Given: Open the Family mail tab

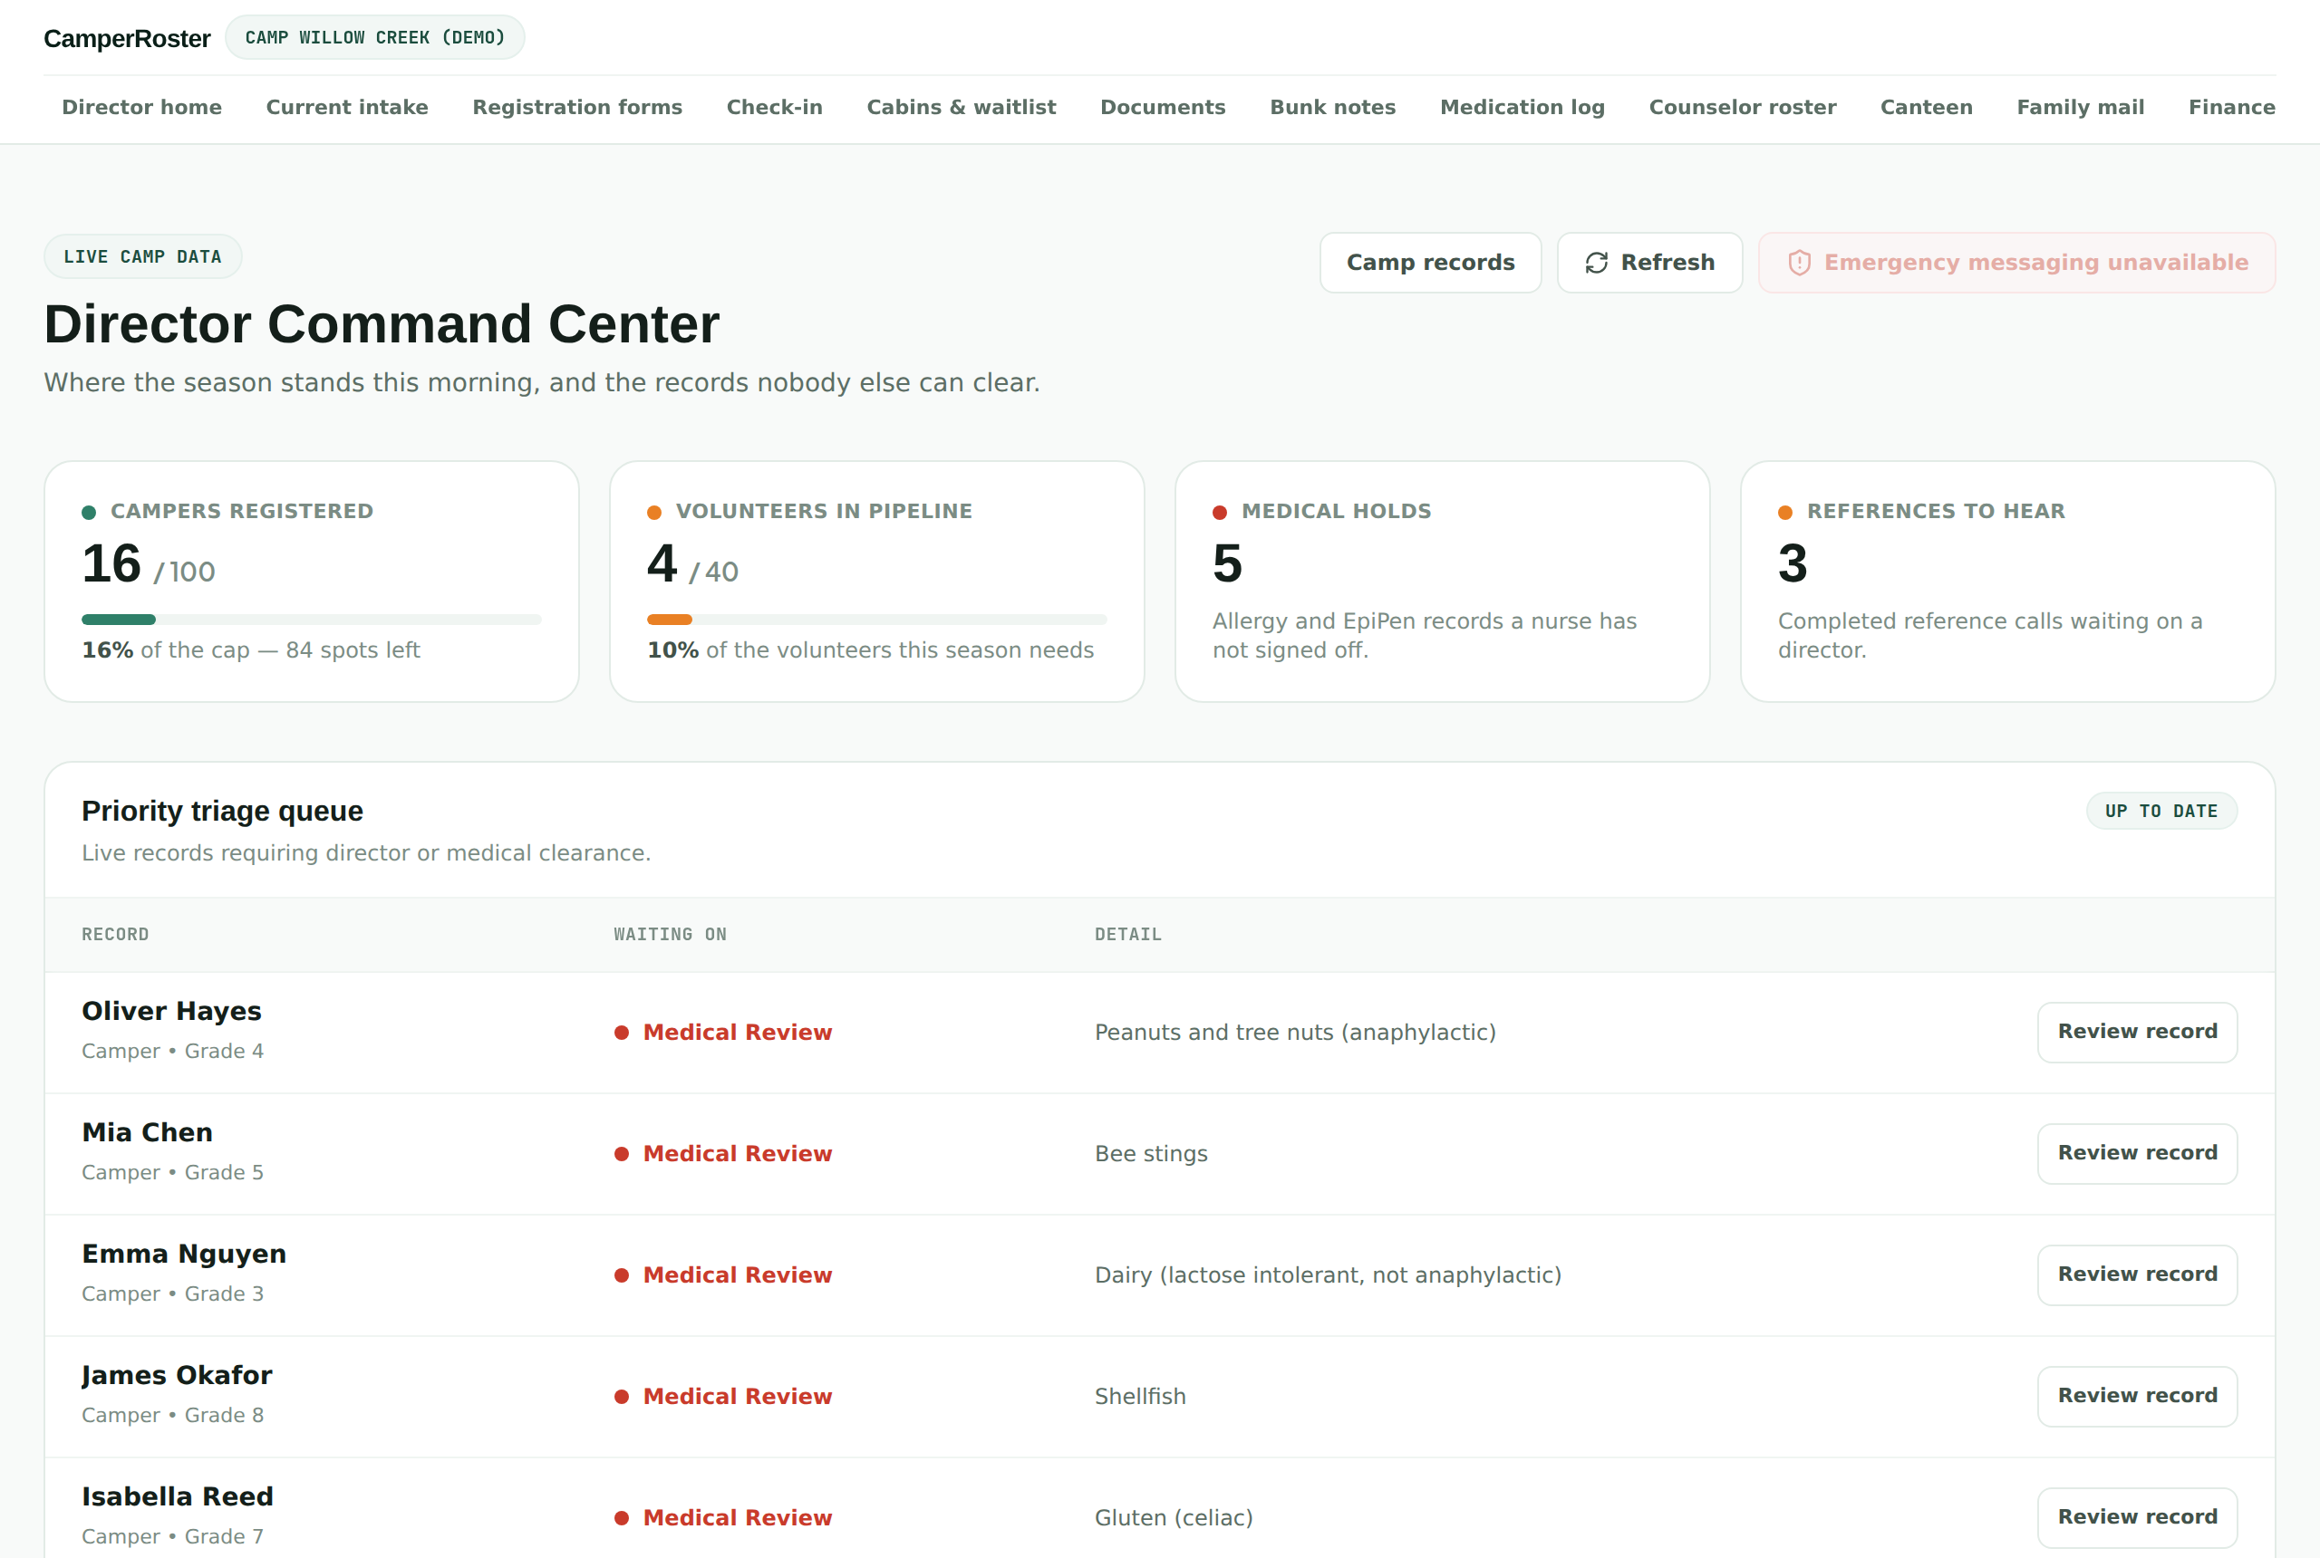Looking at the screenshot, I should click(x=2081, y=107).
